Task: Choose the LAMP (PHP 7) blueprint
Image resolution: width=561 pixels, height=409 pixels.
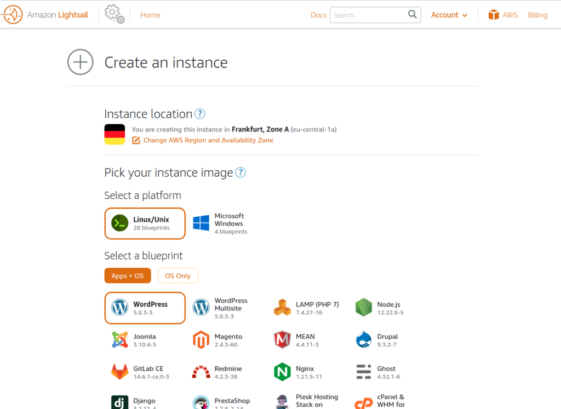Action: (307, 308)
